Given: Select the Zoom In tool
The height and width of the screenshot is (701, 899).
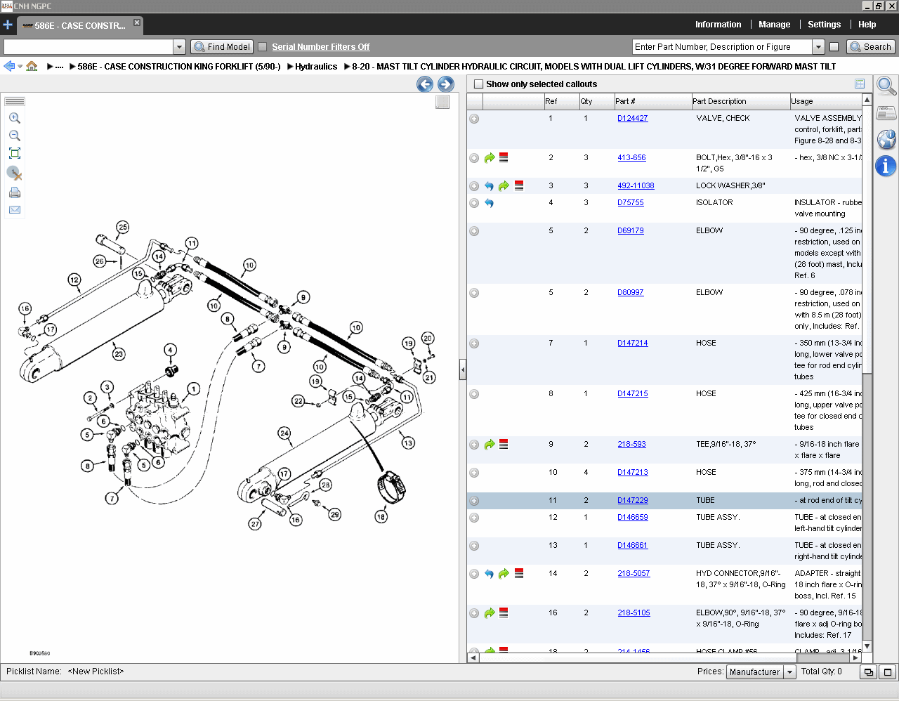Looking at the screenshot, I should click(14, 118).
